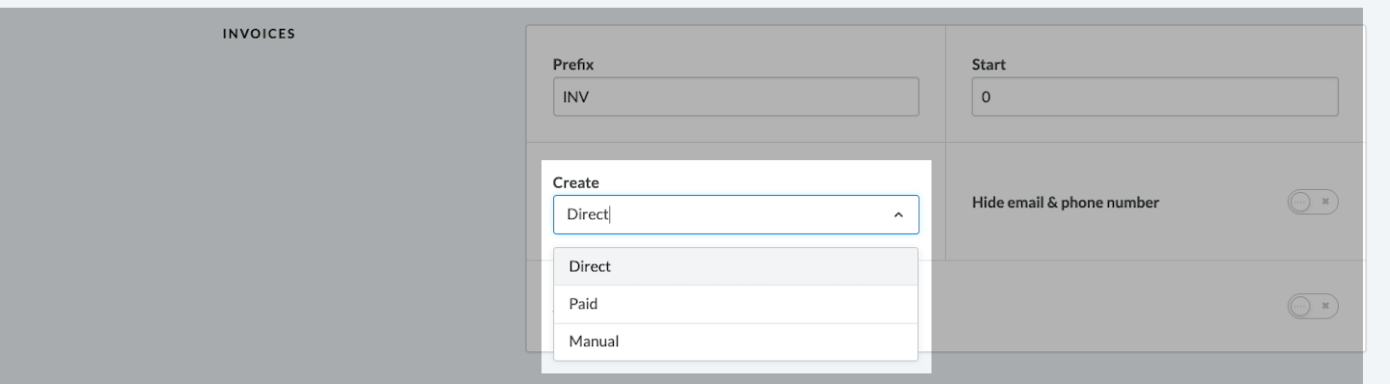1390x384 pixels.
Task: Toggle Hide email & phone number switch
Action: (1313, 202)
